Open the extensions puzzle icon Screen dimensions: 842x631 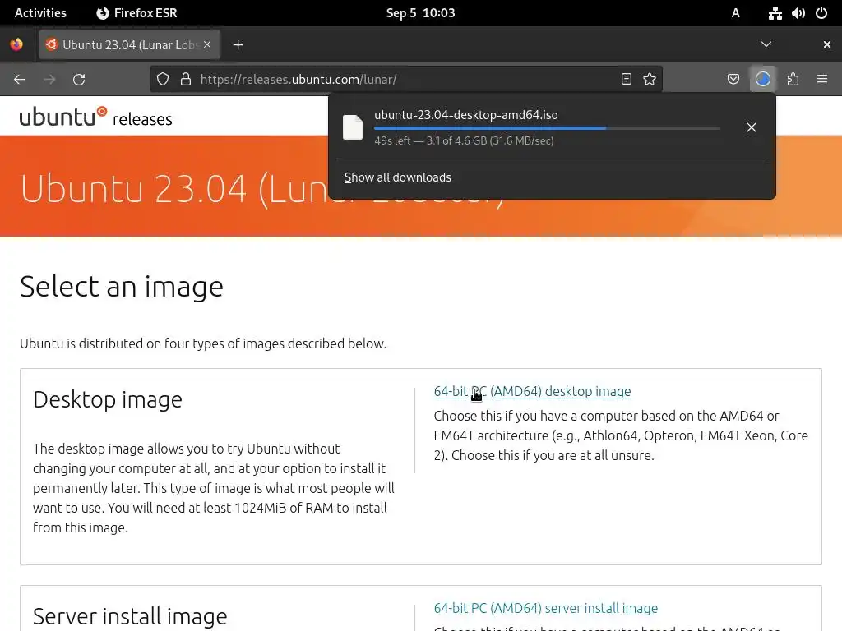[x=793, y=80]
